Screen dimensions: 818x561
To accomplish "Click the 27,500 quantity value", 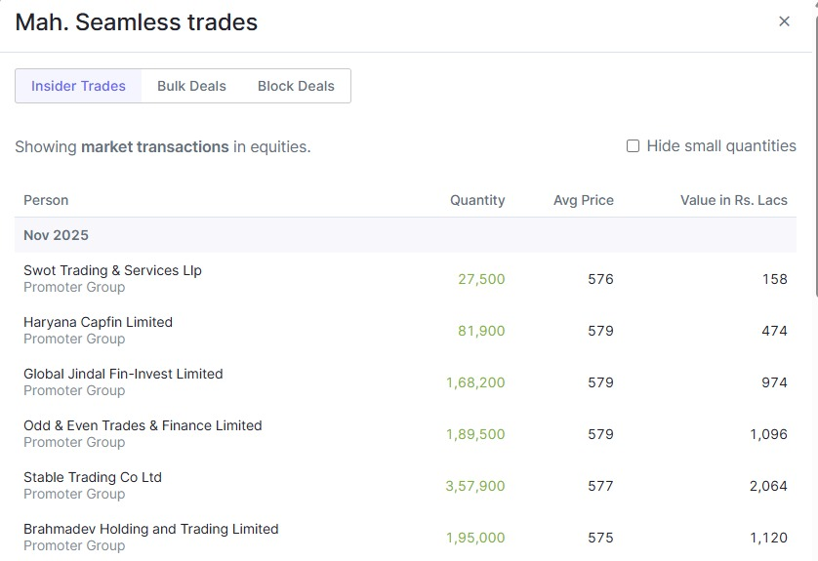I will tap(481, 279).
